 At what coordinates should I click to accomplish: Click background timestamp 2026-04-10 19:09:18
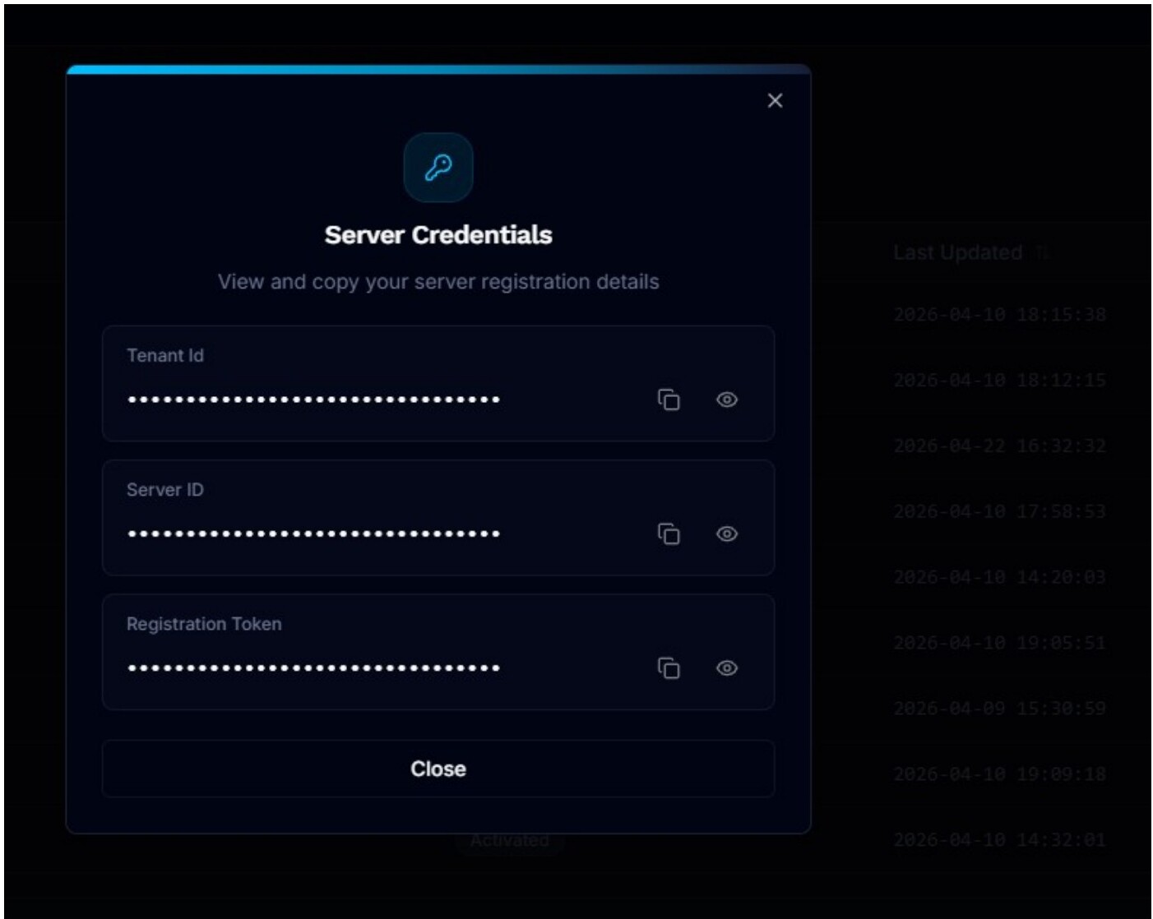(x=999, y=774)
